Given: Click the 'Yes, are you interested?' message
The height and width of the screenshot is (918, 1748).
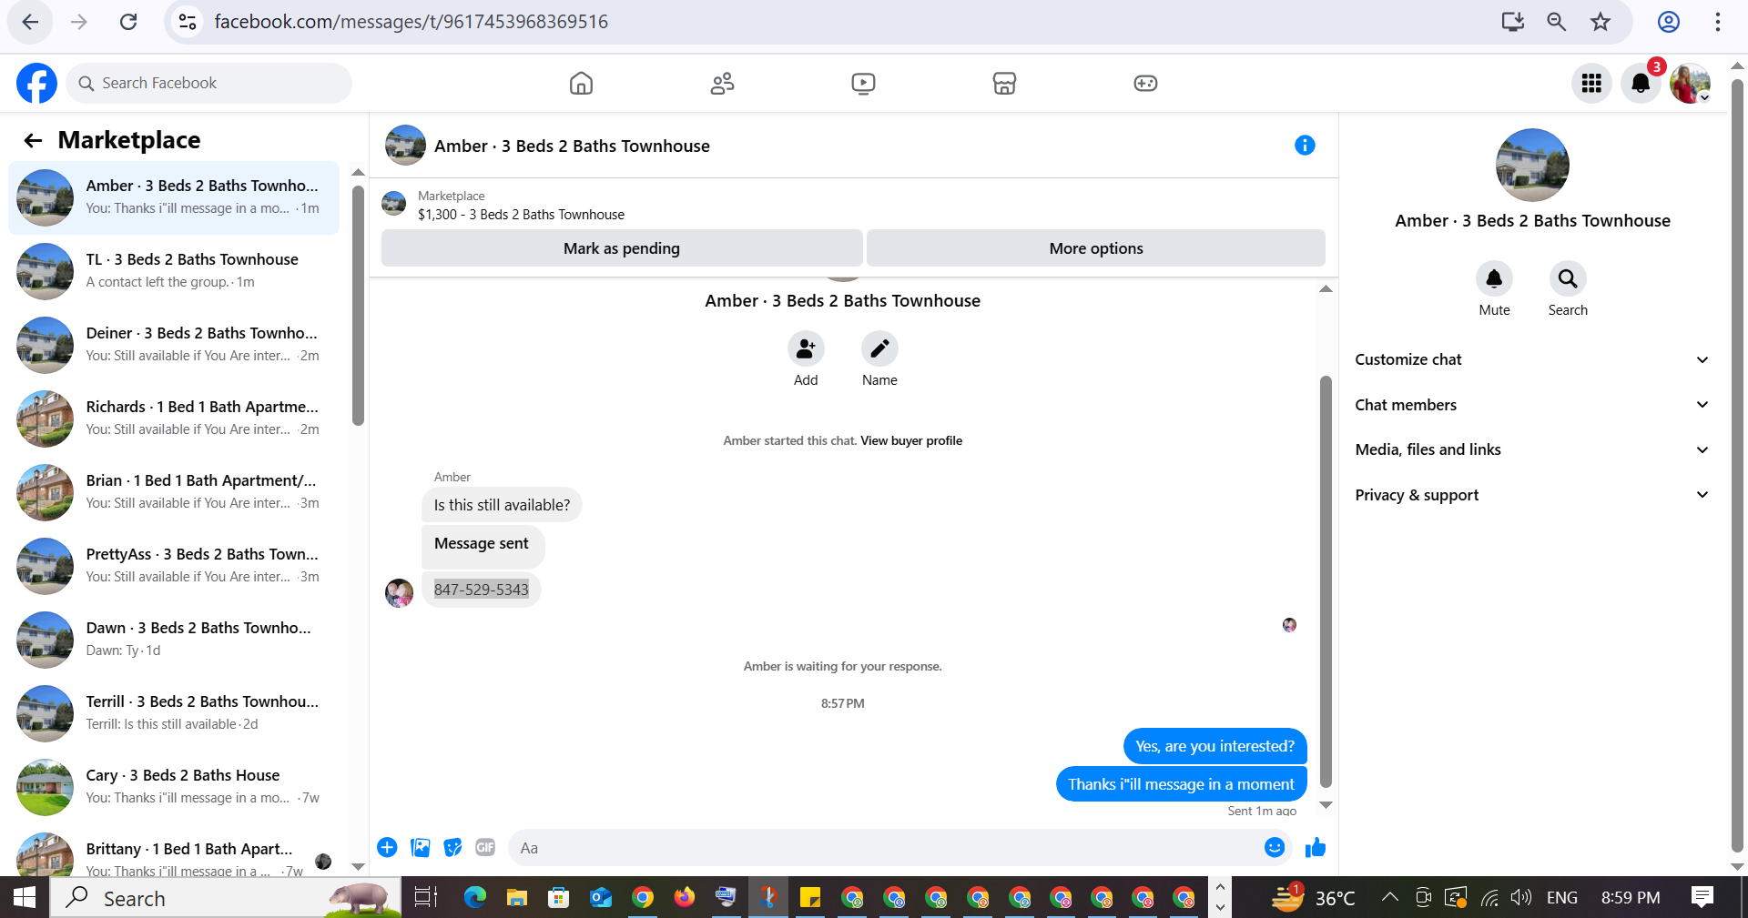Looking at the screenshot, I should (1214, 746).
